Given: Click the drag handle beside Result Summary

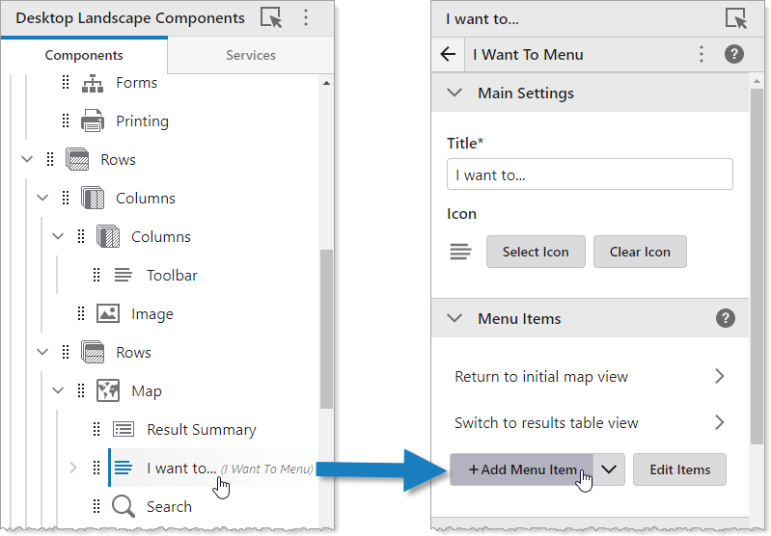Looking at the screenshot, I should coord(96,429).
